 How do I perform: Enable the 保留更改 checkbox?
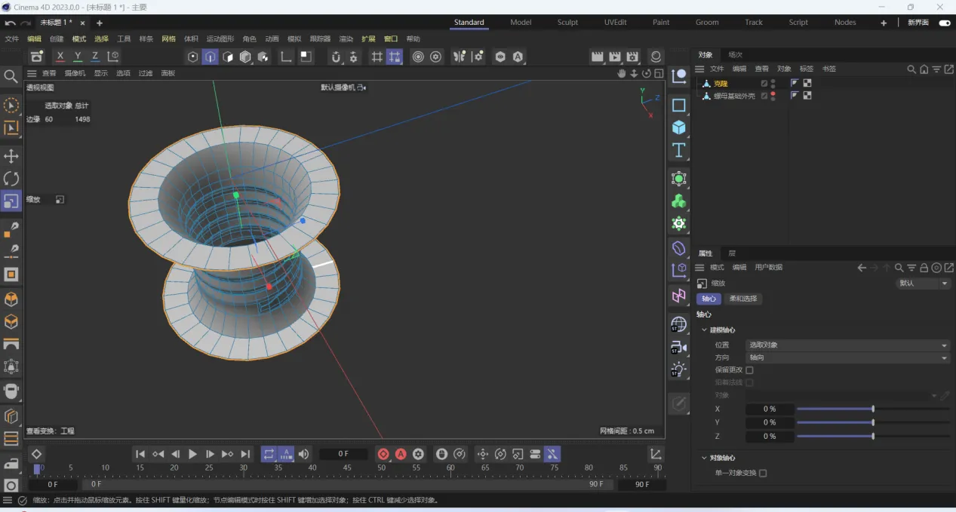pyautogui.click(x=749, y=370)
